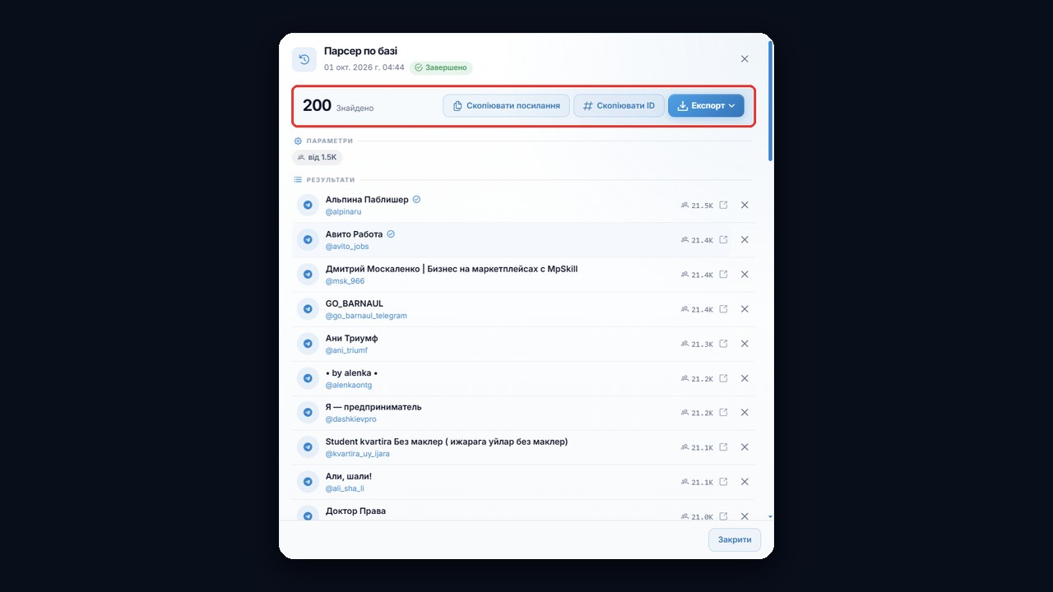The height and width of the screenshot is (592, 1053).
Task: Remove Student kvartira row from results
Action: (745, 447)
